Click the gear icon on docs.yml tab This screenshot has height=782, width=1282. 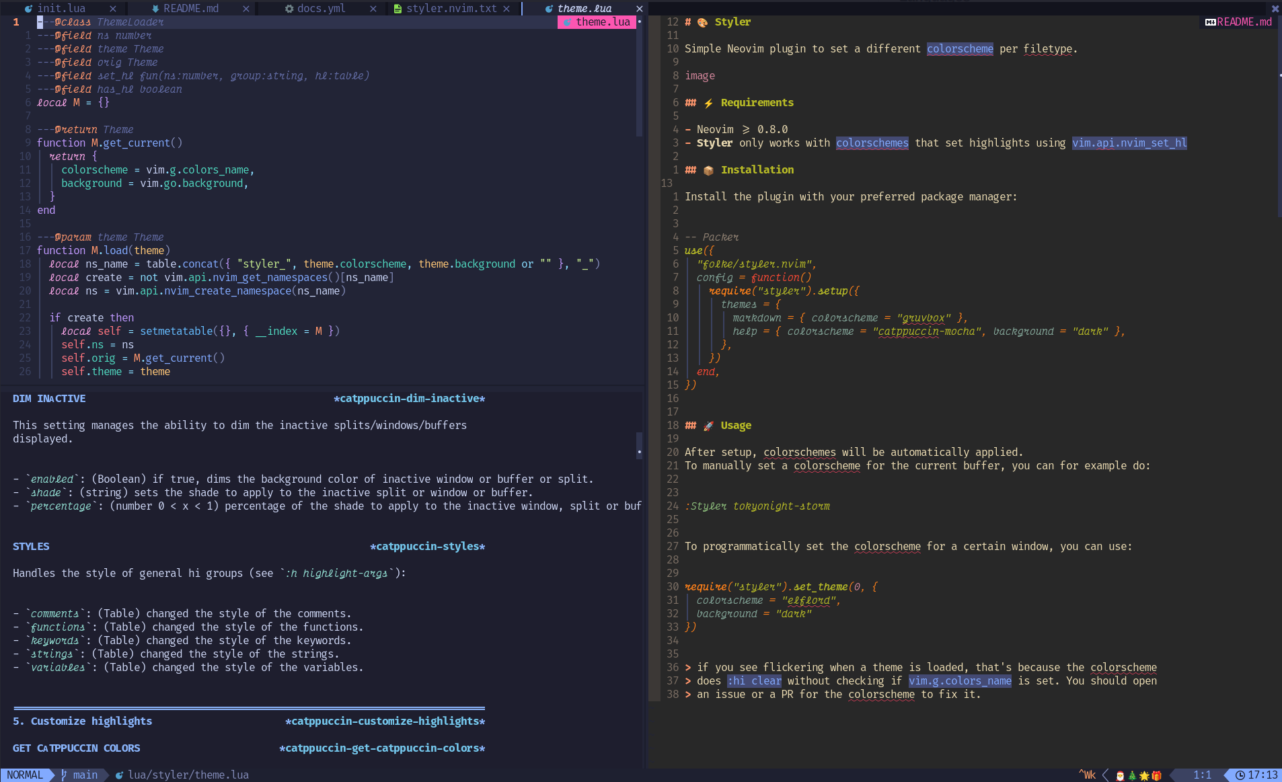pos(289,9)
